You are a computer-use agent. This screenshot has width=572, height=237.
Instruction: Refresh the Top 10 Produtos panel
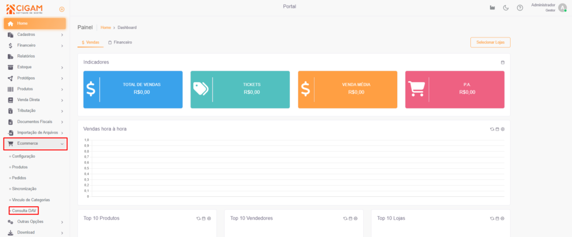click(198, 219)
